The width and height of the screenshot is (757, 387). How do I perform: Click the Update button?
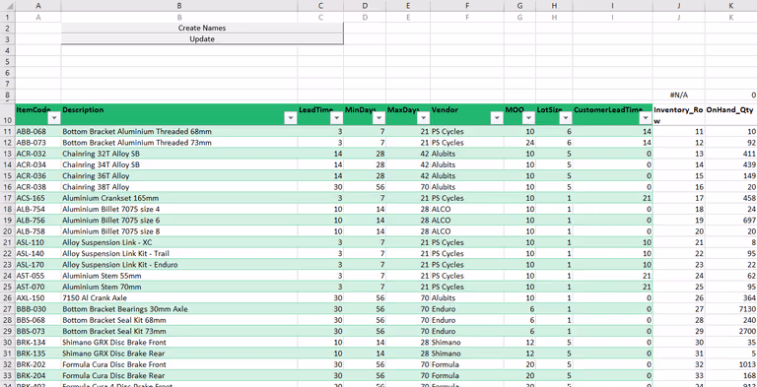tap(202, 39)
